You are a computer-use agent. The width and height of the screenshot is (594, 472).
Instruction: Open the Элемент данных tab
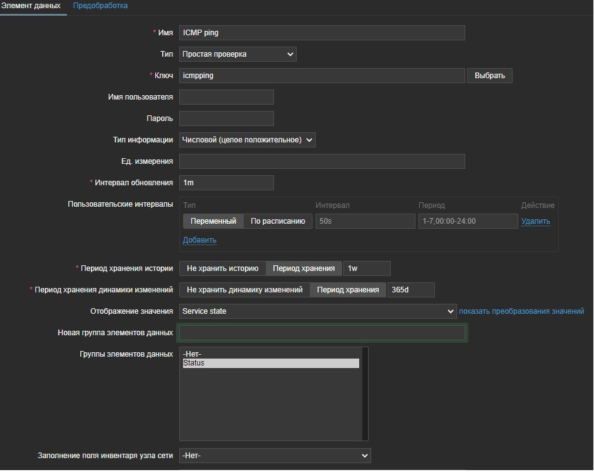pyautogui.click(x=30, y=6)
